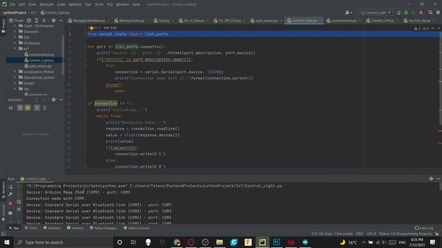Click next highlighted error arrow in editor
Image resolution: width=442 pixels, height=248 pixels.
click(x=438, y=28)
